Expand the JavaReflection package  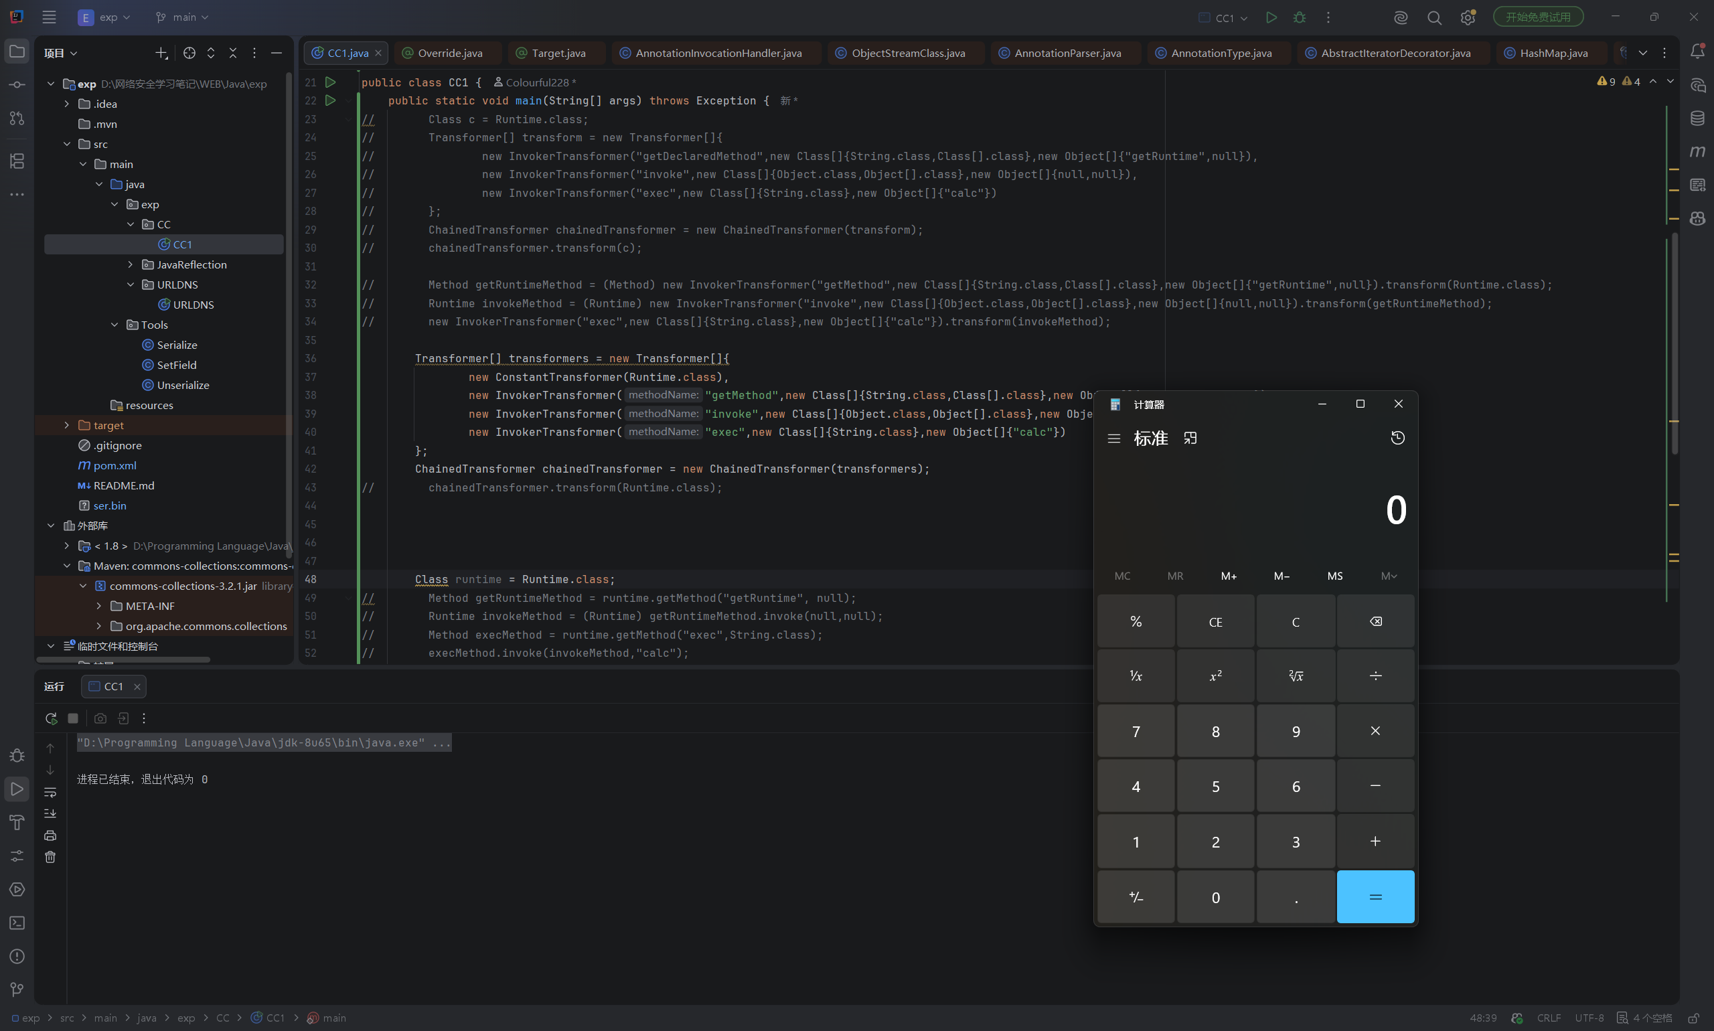pyautogui.click(x=131, y=264)
